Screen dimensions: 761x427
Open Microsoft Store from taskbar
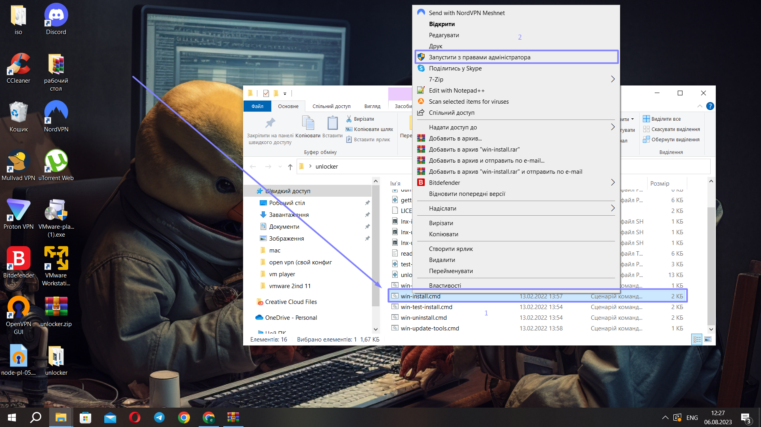coord(85,418)
